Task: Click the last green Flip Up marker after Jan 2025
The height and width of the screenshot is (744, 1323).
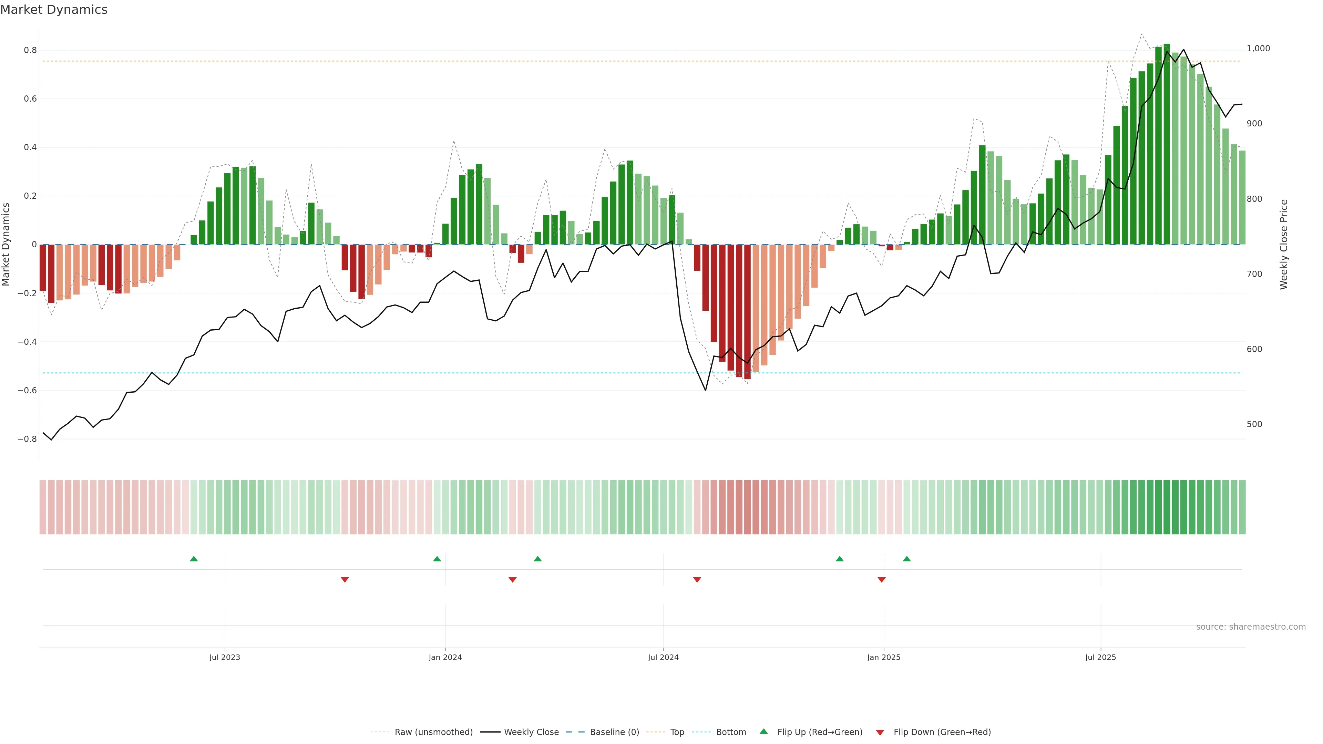Action: tap(907, 559)
